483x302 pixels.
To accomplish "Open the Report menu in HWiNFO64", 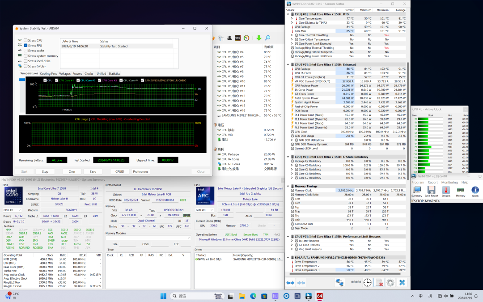I will click(x=432, y=183).
